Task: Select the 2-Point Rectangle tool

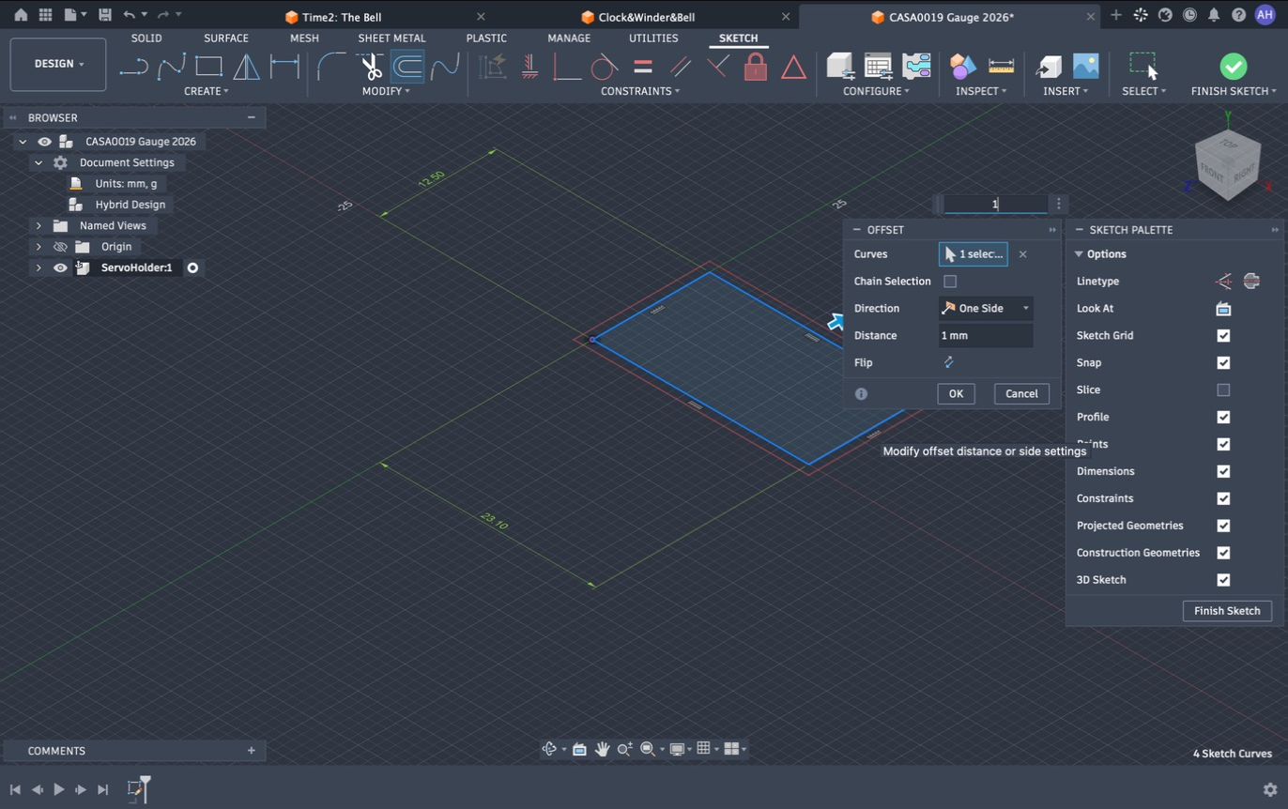Action: pyautogui.click(x=208, y=67)
